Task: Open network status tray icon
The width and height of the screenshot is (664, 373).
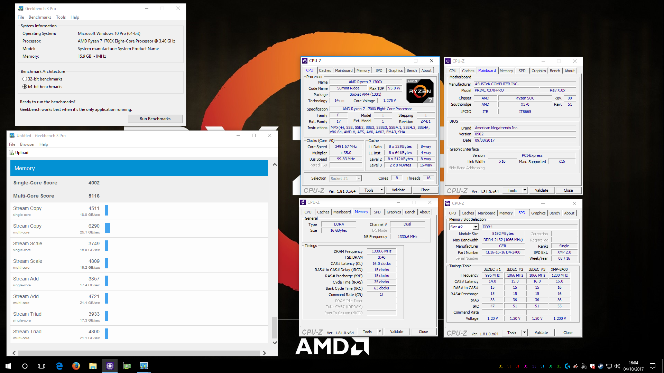Action: point(609,366)
